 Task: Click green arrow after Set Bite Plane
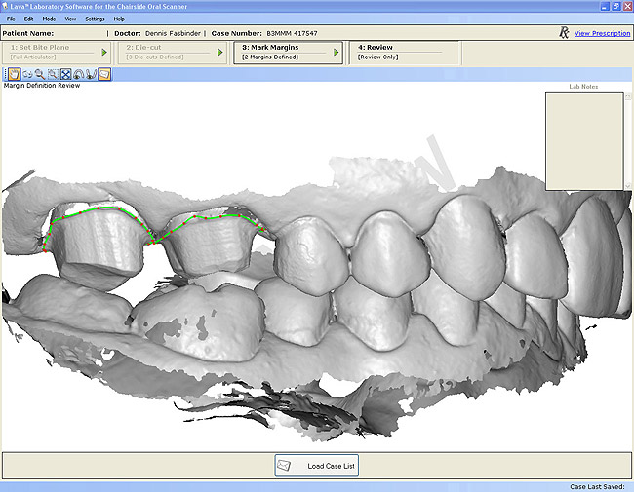click(104, 52)
